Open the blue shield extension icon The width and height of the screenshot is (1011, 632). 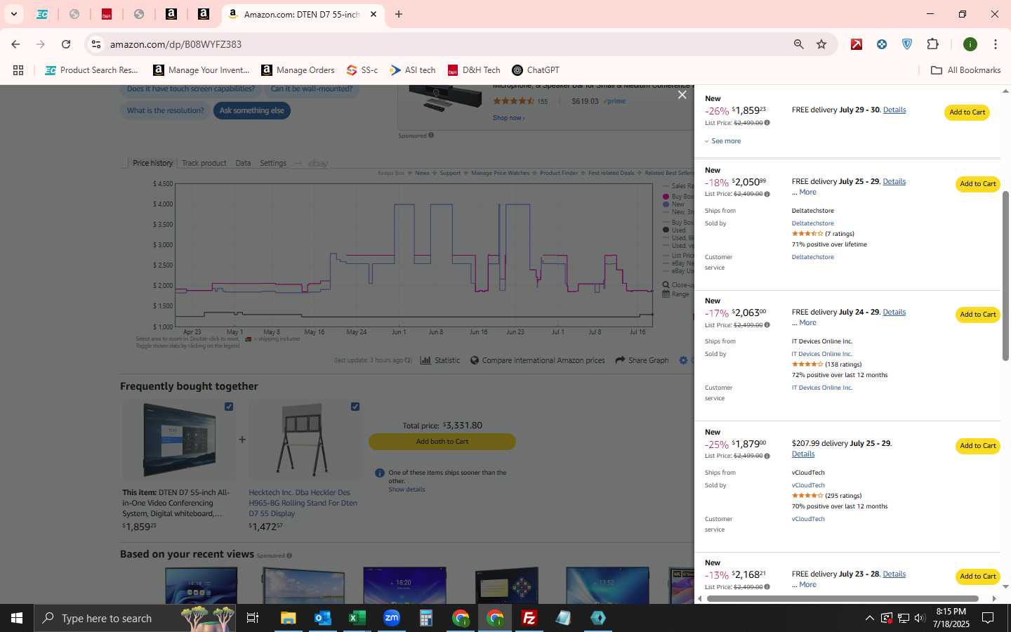(907, 44)
